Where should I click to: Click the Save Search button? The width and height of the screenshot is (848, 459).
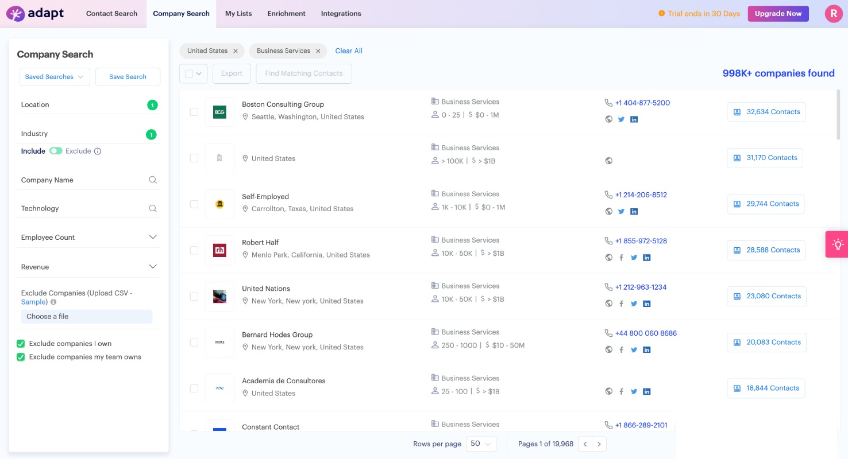tap(128, 77)
